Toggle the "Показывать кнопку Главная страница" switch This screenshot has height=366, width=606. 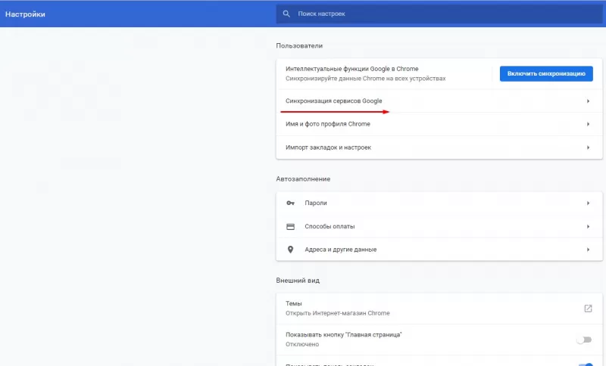click(x=584, y=340)
